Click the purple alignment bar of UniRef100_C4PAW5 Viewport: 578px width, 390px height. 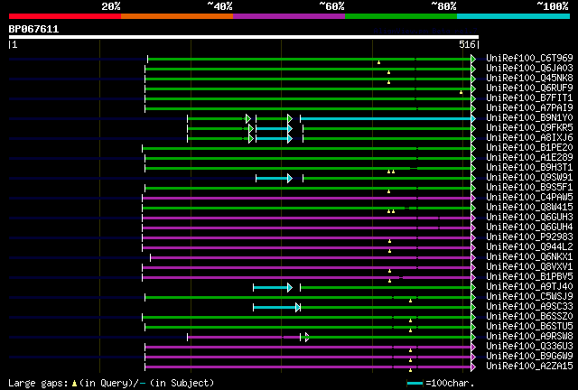[x=307, y=199]
